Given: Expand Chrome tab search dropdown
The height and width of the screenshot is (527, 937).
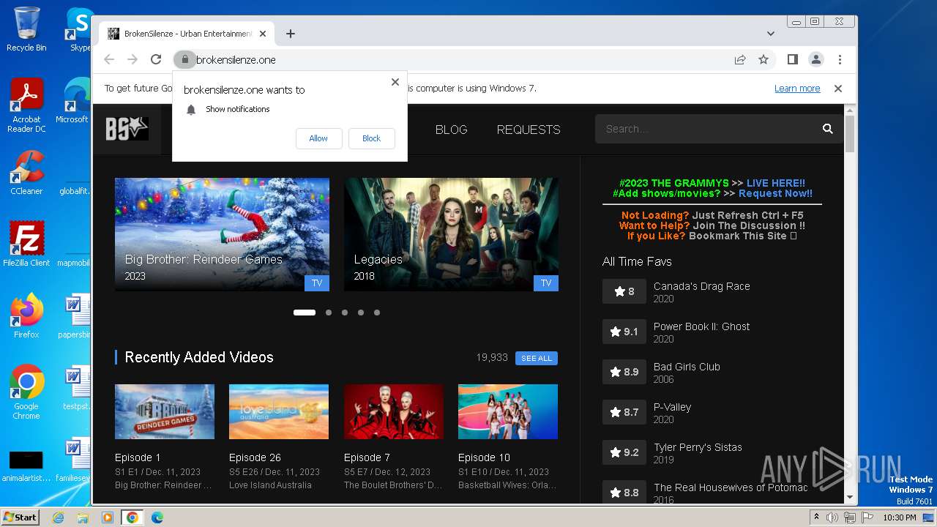Looking at the screenshot, I should (770, 34).
